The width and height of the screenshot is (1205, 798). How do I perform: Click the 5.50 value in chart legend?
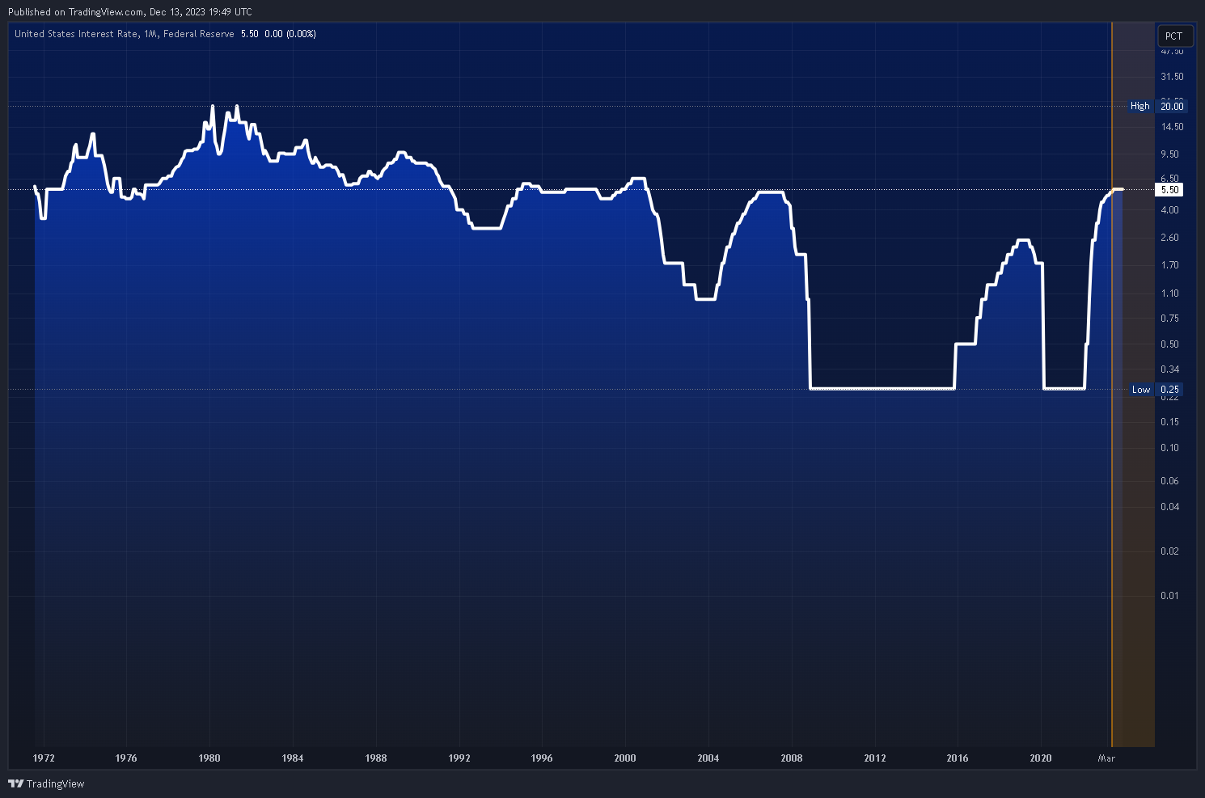pos(250,34)
